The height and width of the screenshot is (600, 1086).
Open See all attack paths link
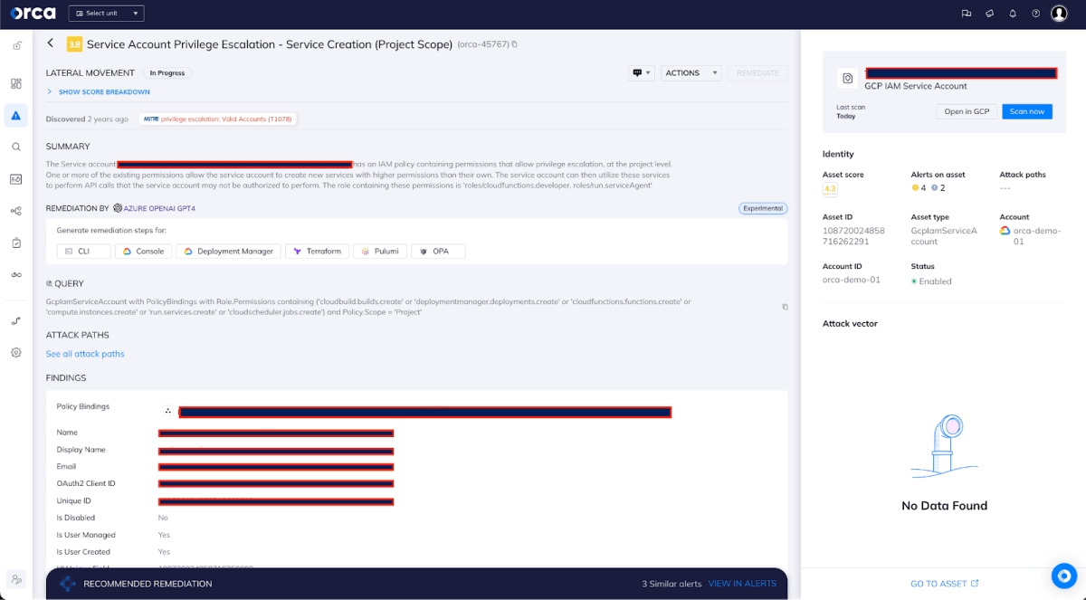tap(85, 354)
